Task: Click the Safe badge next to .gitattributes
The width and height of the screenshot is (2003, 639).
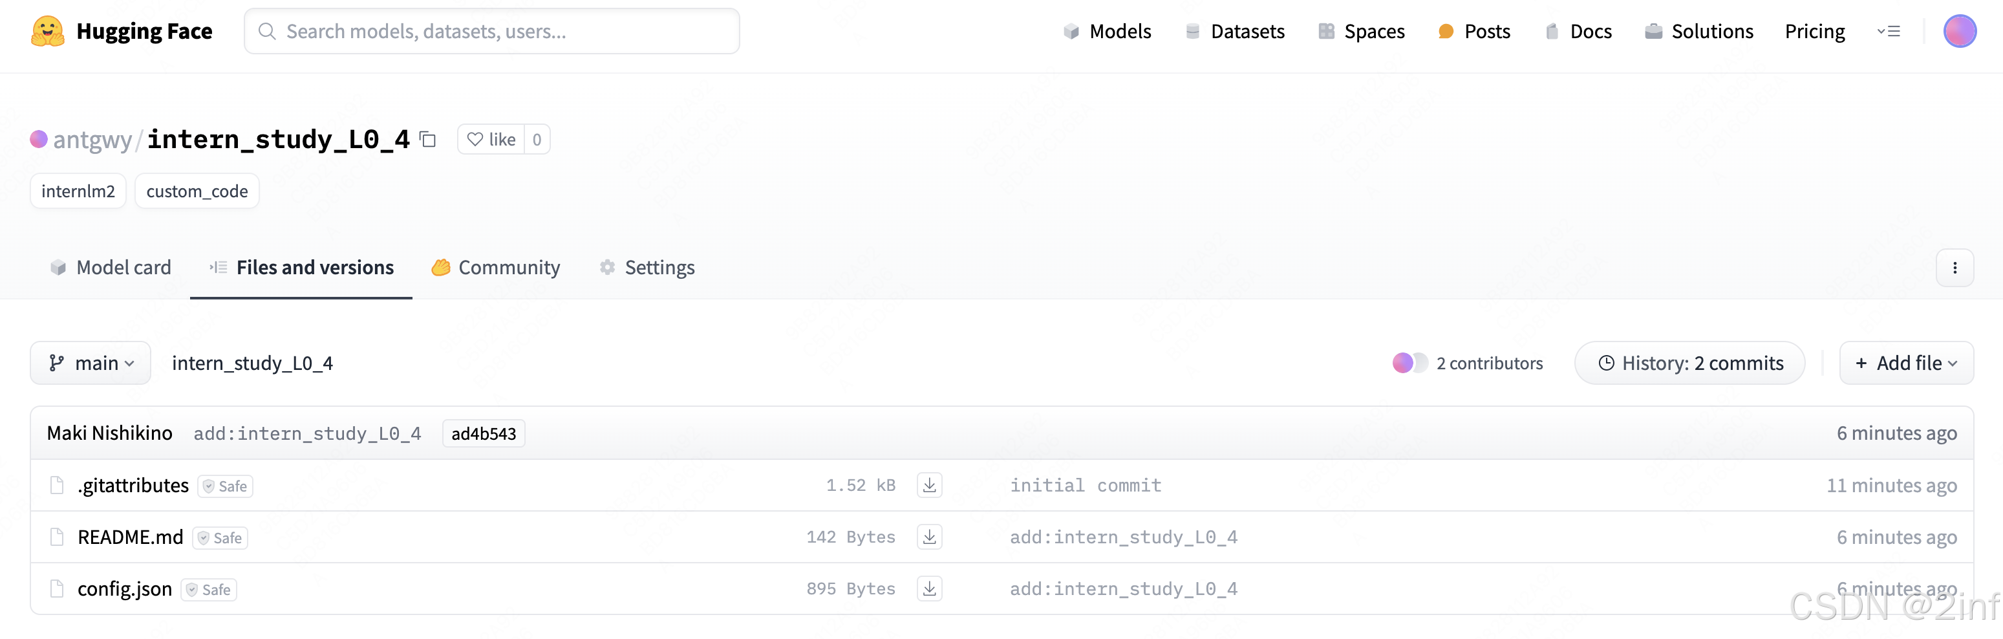Action: pos(226,486)
